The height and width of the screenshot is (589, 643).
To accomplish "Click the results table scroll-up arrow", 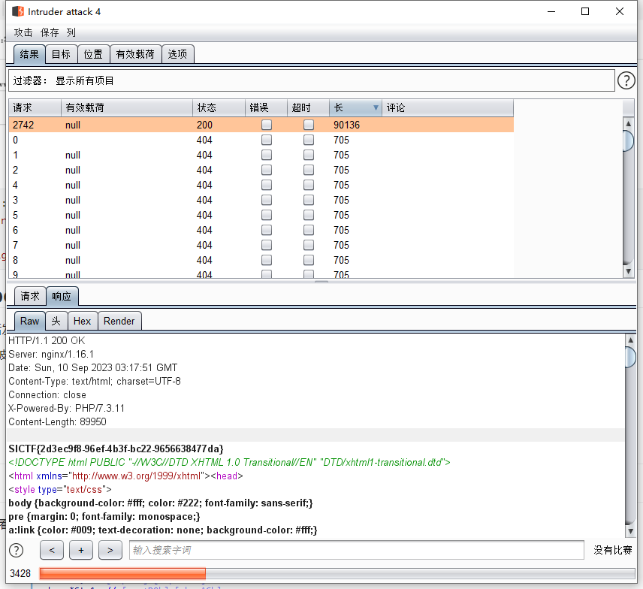I will pos(629,124).
